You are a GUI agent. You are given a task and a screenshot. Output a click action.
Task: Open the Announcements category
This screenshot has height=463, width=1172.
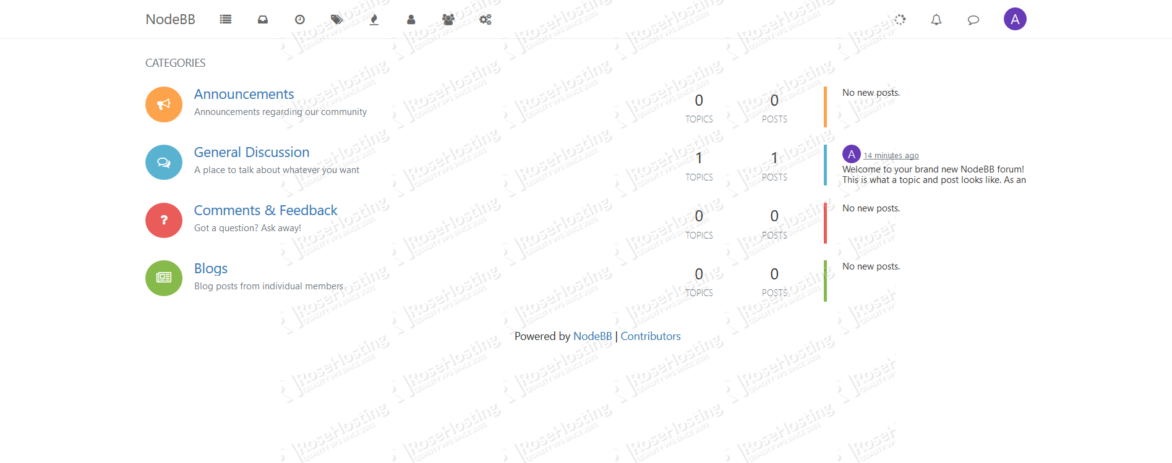tap(244, 94)
